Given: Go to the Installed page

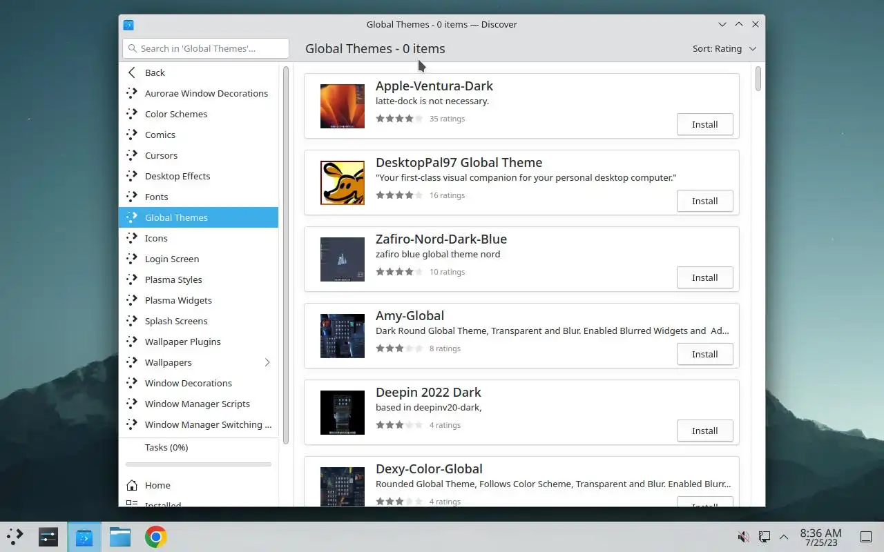Looking at the screenshot, I should click(x=198, y=504).
